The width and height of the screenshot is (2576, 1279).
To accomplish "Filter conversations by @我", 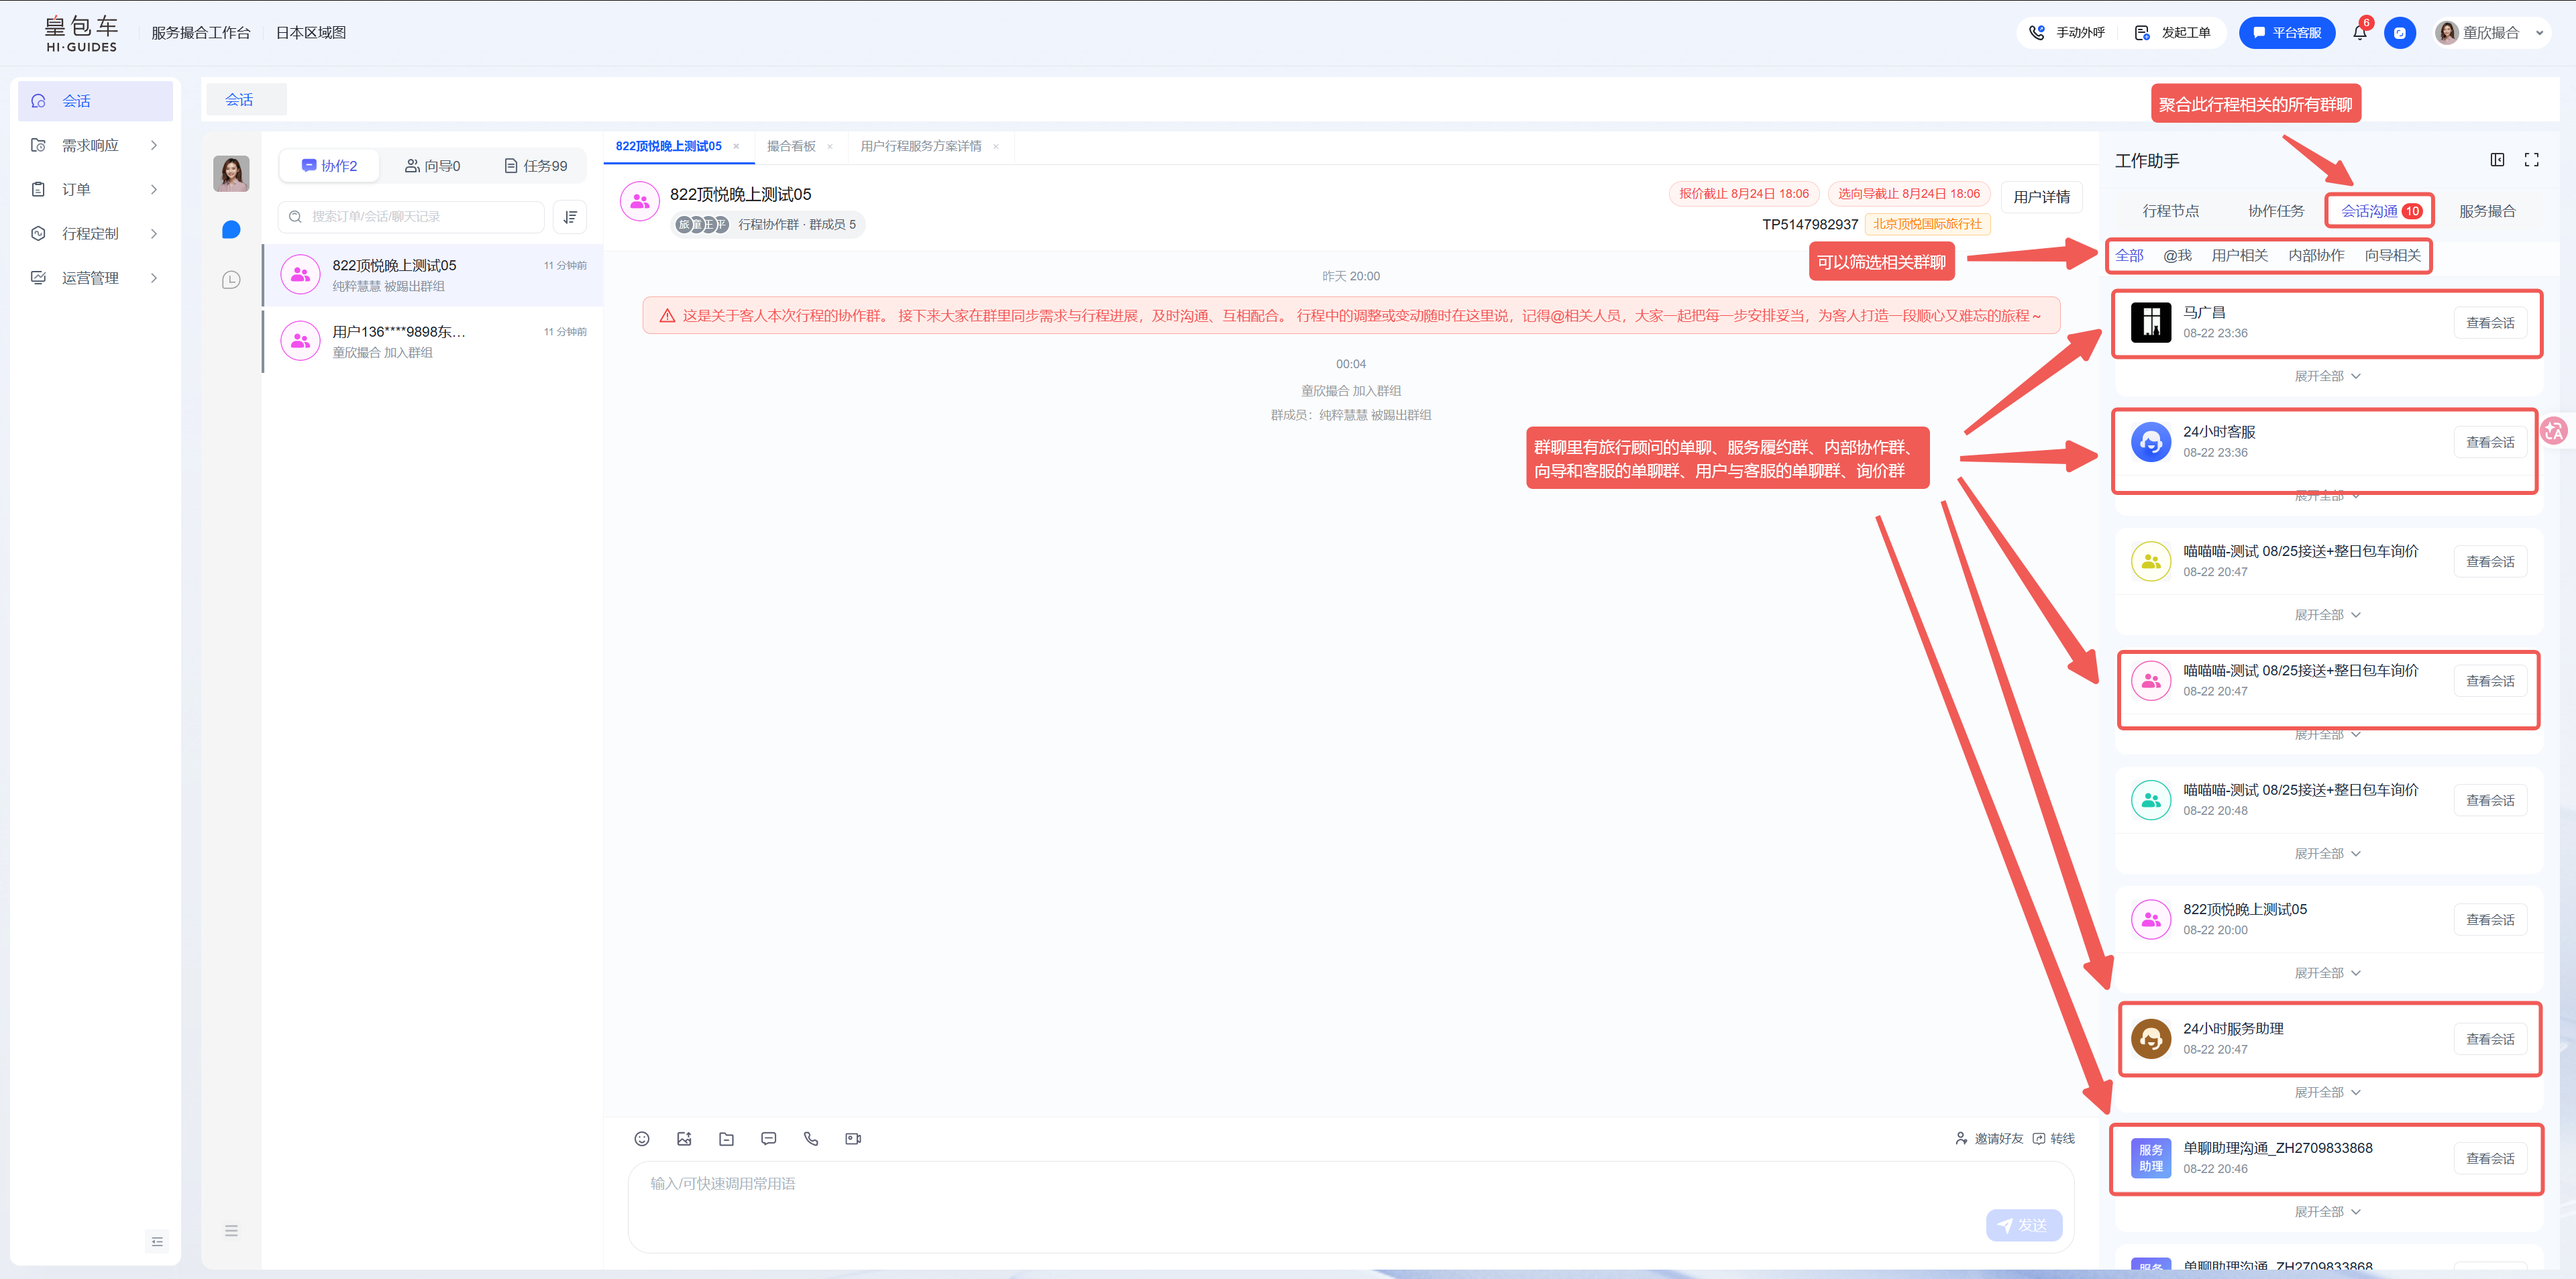I will coord(2177,256).
